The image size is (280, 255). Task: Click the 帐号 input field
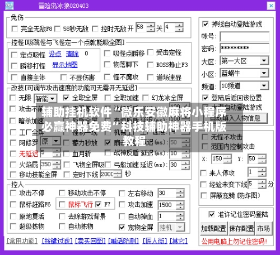[x=244, y=36]
